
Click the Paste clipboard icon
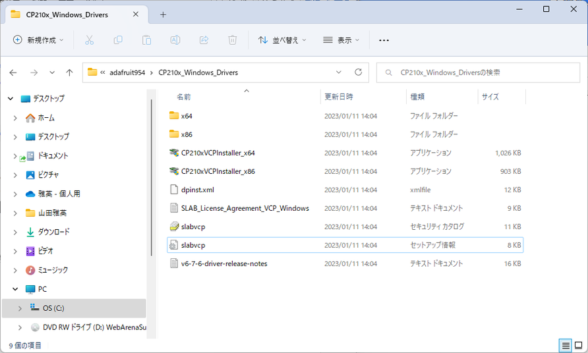click(x=146, y=40)
